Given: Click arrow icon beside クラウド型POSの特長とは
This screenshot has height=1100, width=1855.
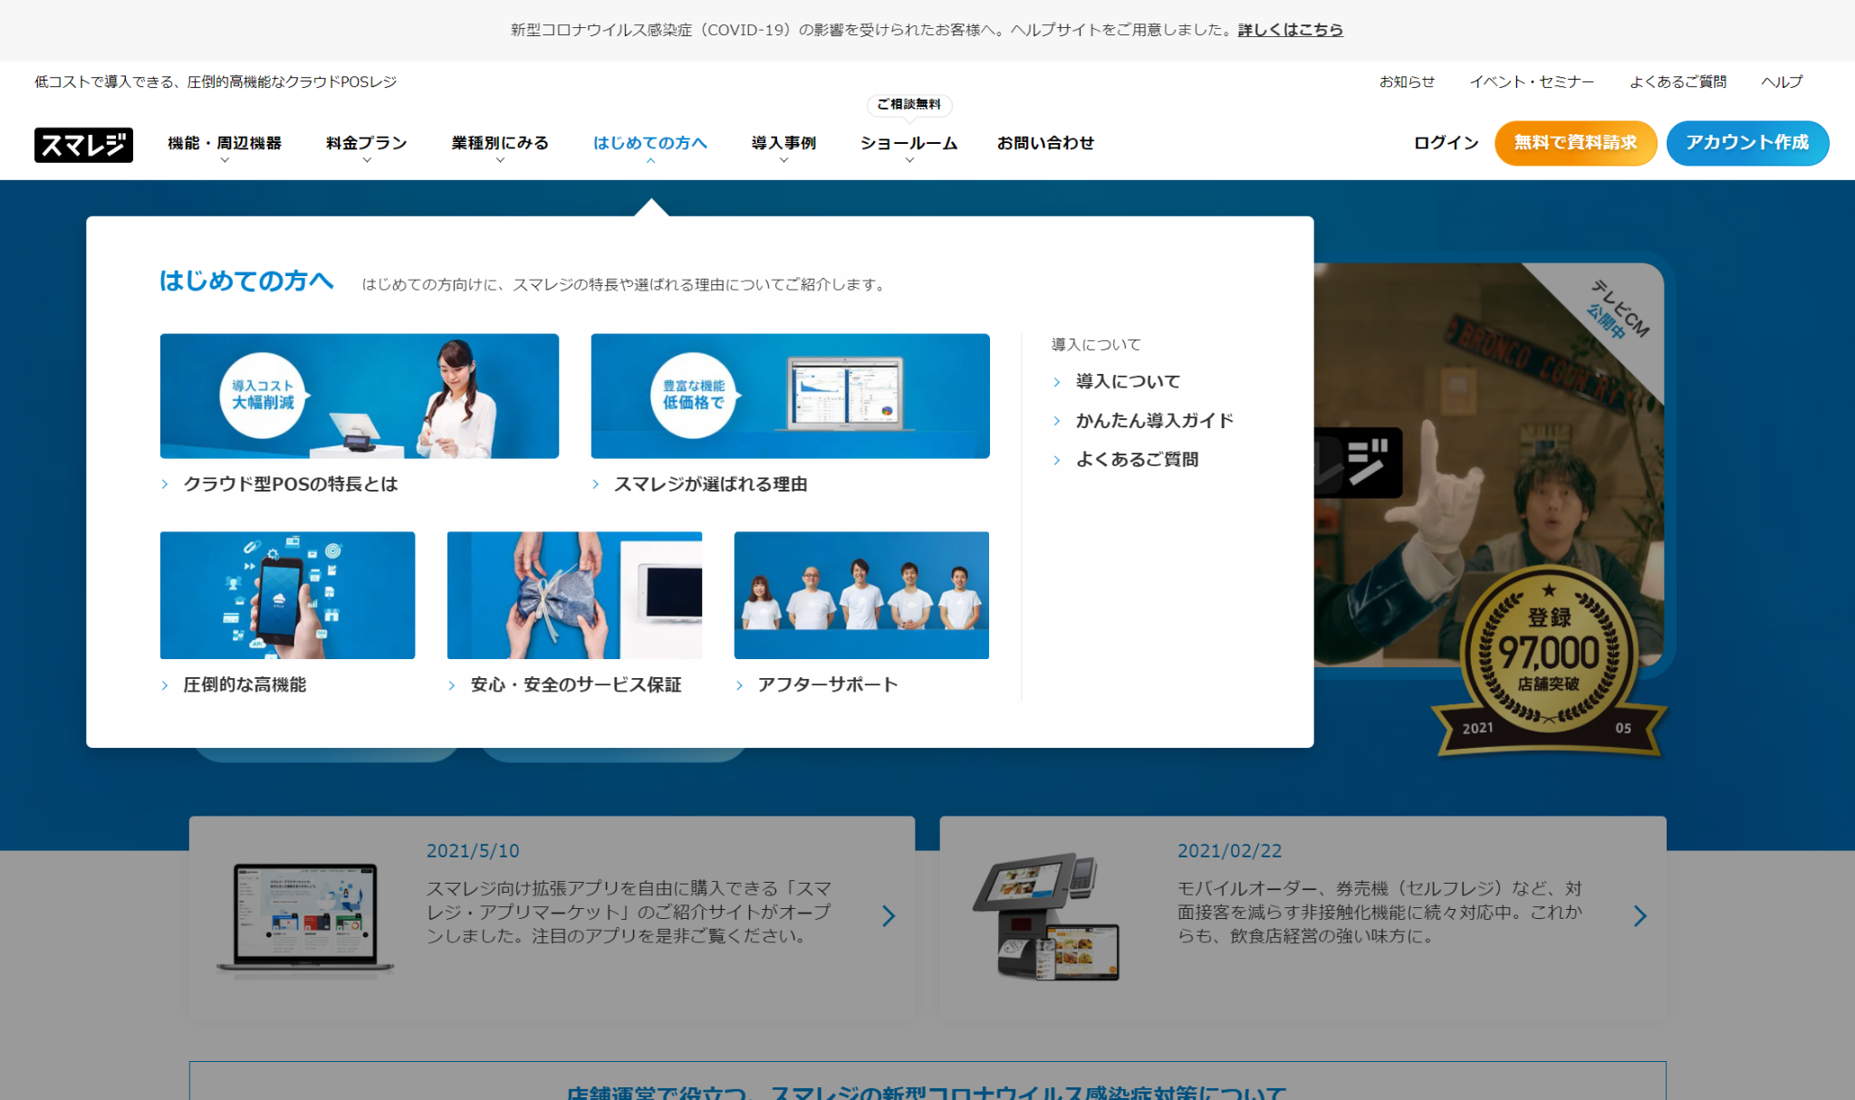Looking at the screenshot, I should coord(165,484).
